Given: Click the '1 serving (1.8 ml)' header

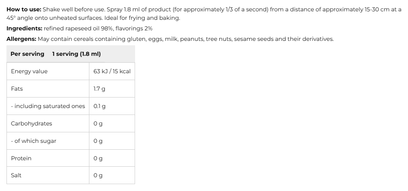Looking at the screenshot, I should point(76,54).
